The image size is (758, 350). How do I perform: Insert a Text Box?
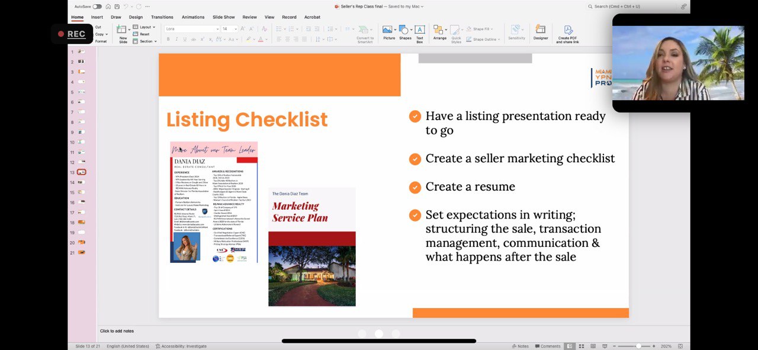(x=419, y=33)
